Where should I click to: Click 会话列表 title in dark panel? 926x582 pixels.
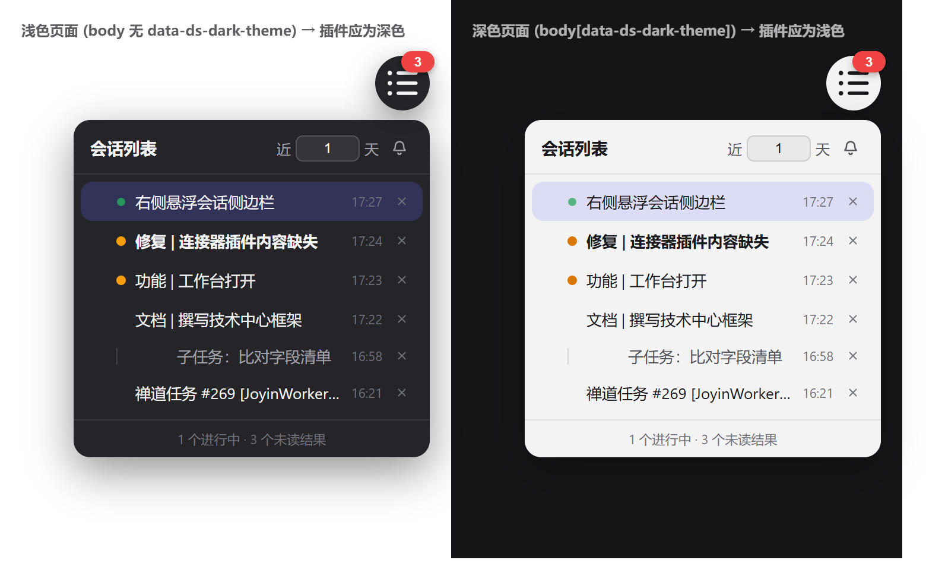(x=123, y=148)
